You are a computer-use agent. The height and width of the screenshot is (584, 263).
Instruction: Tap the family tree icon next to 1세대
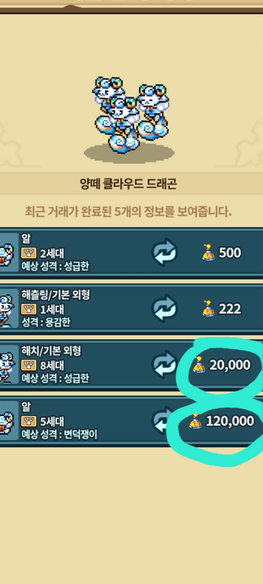29,309
